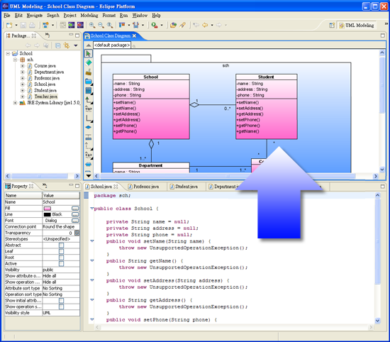390x342 pixels.
Task: Click the Print toolbar icon
Action: coord(32,25)
